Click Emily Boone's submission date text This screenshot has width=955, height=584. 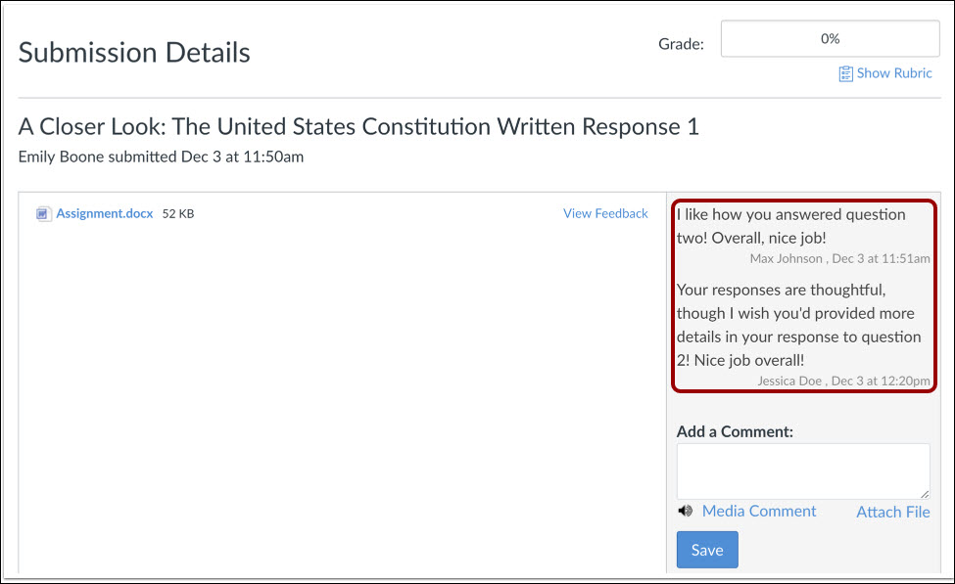coord(160,157)
